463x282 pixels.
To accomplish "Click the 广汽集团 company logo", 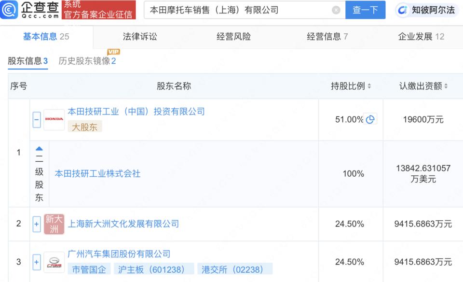I will 54,262.
